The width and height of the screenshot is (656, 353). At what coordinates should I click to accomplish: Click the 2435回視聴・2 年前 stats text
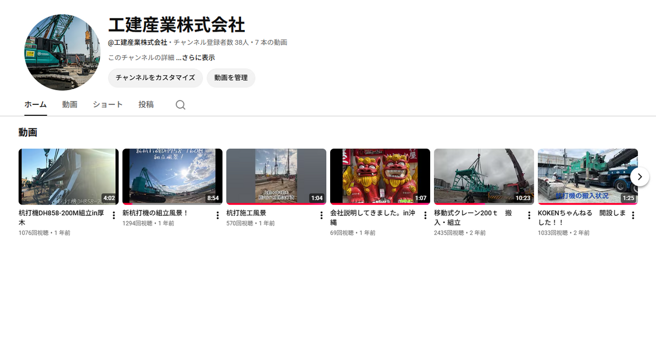(x=460, y=233)
